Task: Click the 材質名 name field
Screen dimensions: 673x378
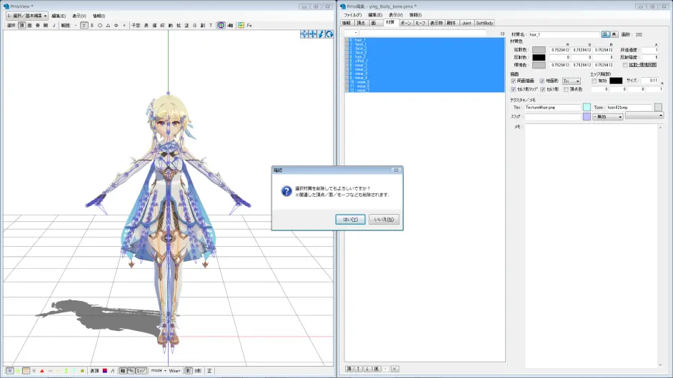Action: pyautogui.click(x=563, y=34)
